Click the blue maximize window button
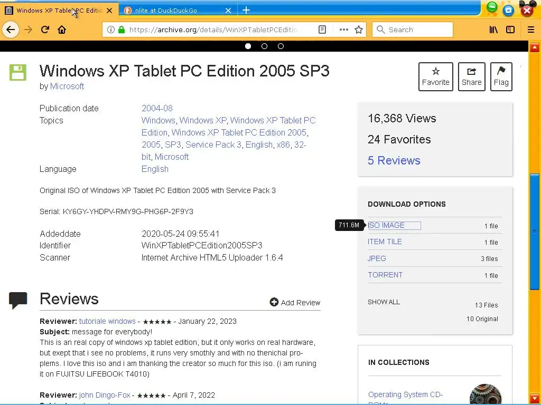This screenshot has width=541, height=405. click(x=508, y=11)
